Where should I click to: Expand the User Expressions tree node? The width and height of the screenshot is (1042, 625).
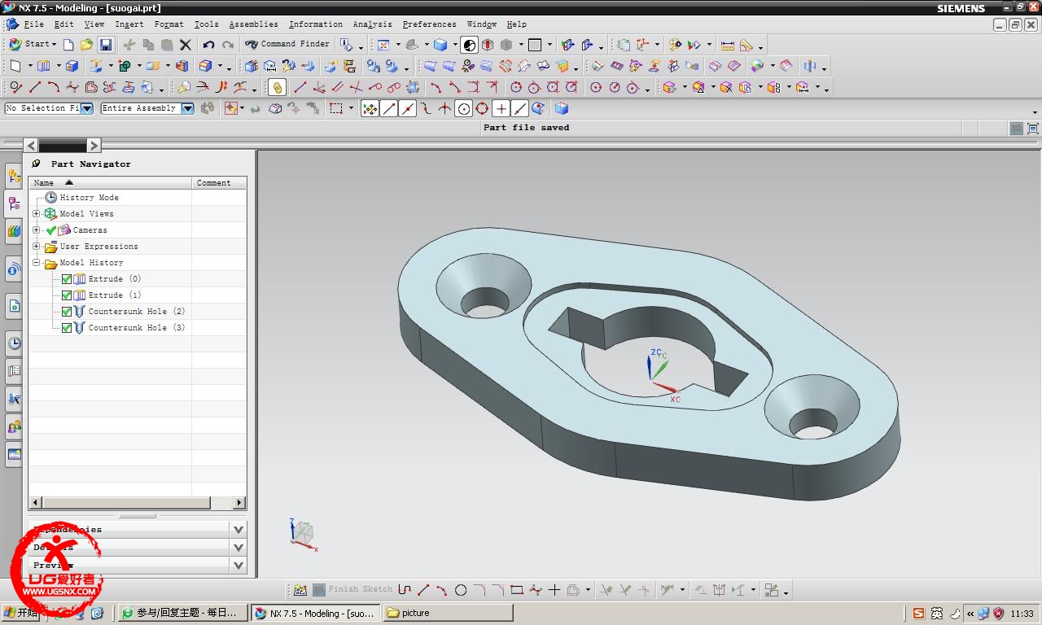[36, 247]
